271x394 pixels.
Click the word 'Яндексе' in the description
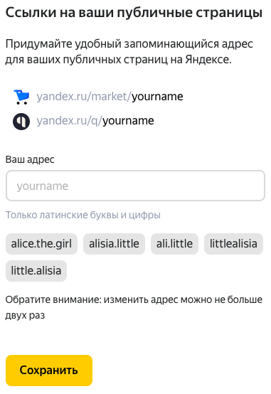208,60
